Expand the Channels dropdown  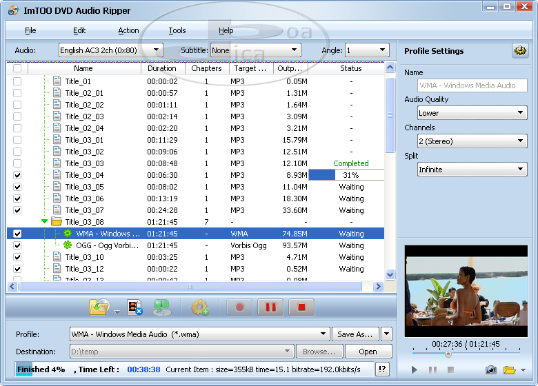(472, 141)
